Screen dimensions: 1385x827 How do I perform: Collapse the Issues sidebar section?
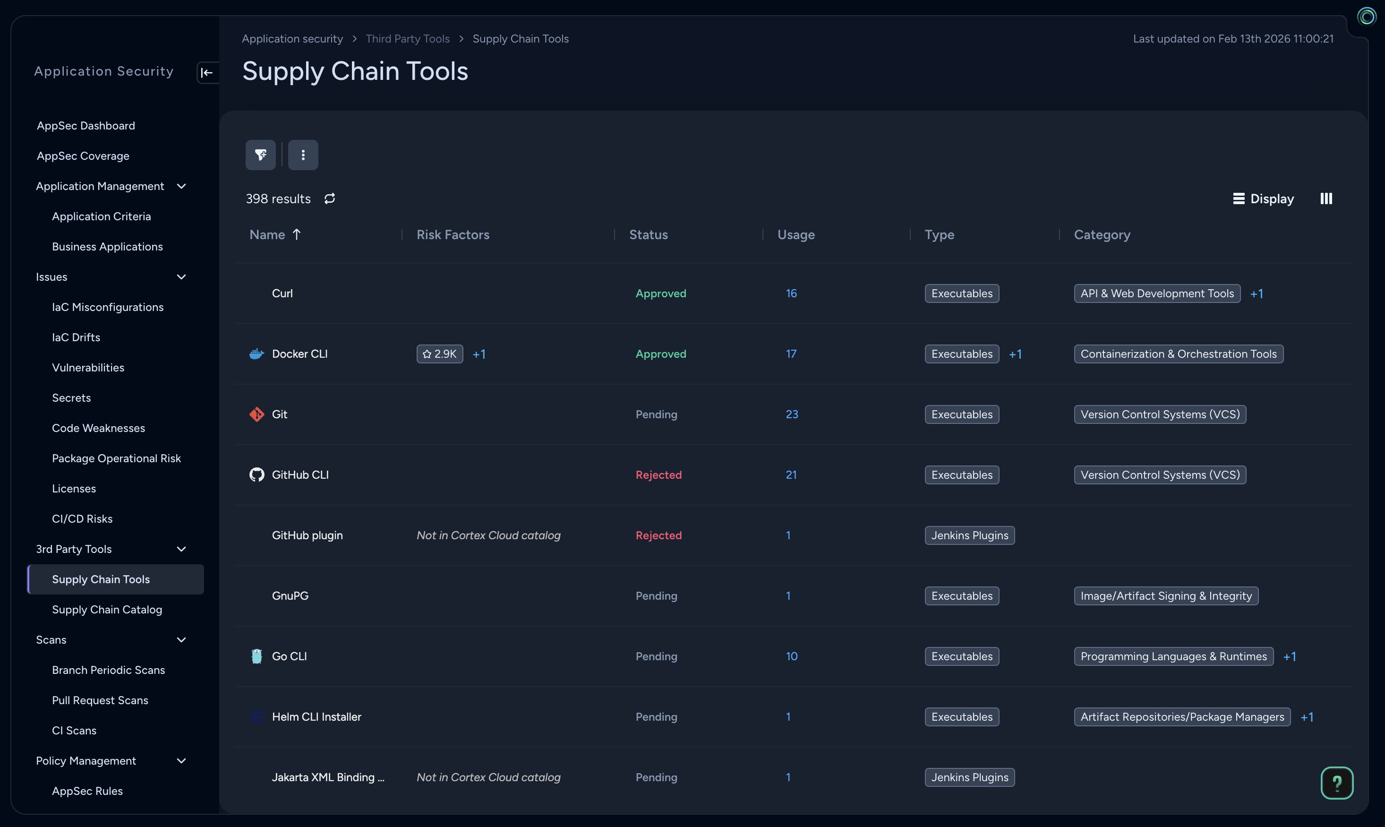tap(181, 277)
